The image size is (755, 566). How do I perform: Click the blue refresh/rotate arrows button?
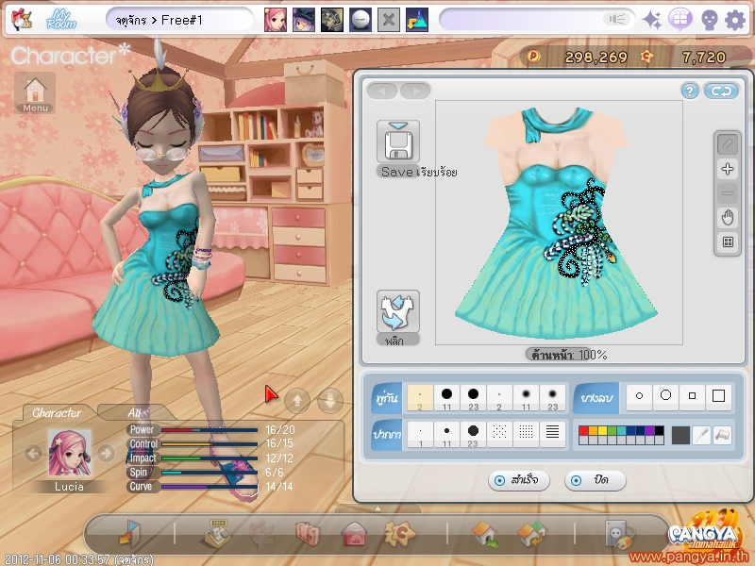721,91
